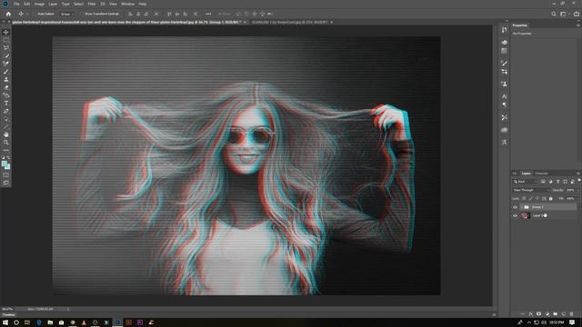
Task: Select the Clone Stamp tool
Action: 6,79
